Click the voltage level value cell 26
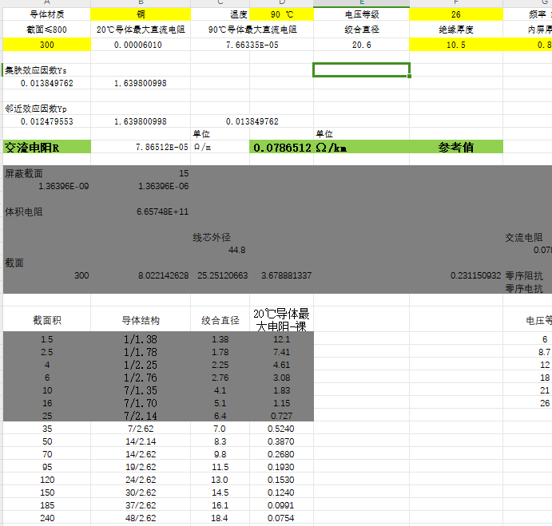 click(x=456, y=14)
